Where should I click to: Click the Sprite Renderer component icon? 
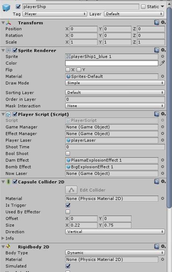pos(8,51)
